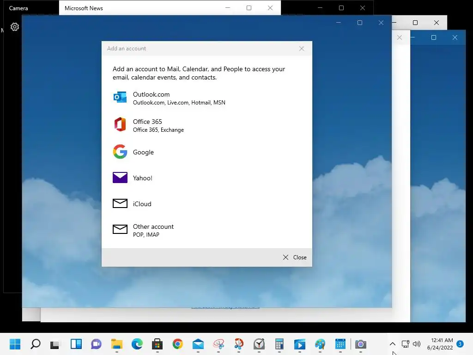
Task: Open clock and date flyout
Action: tap(440, 344)
